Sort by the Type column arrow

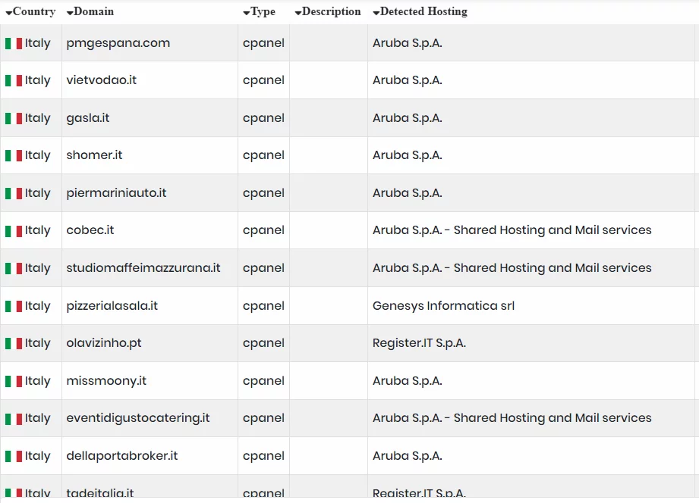247,13
